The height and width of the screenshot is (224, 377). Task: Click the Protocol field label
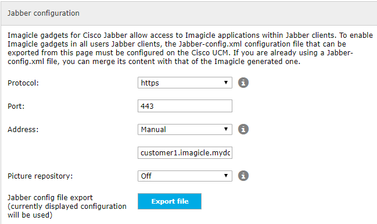(23, 83)
